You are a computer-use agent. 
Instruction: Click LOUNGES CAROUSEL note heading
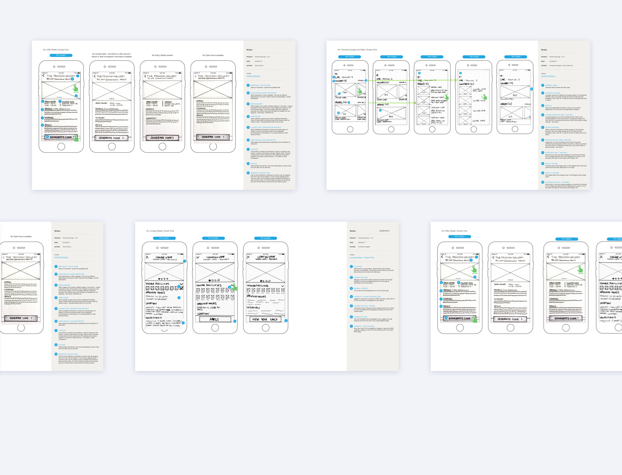[x=553, y=93]
